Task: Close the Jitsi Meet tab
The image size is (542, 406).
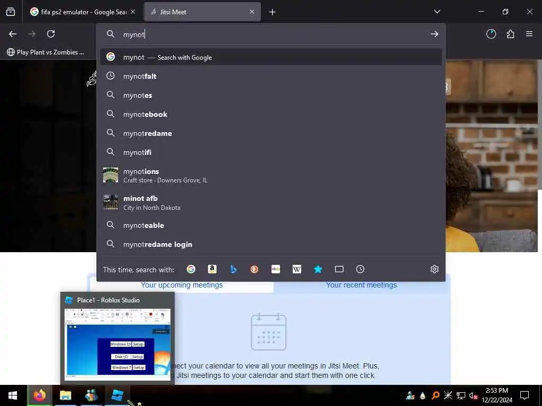Action: (x=252, y=12)
